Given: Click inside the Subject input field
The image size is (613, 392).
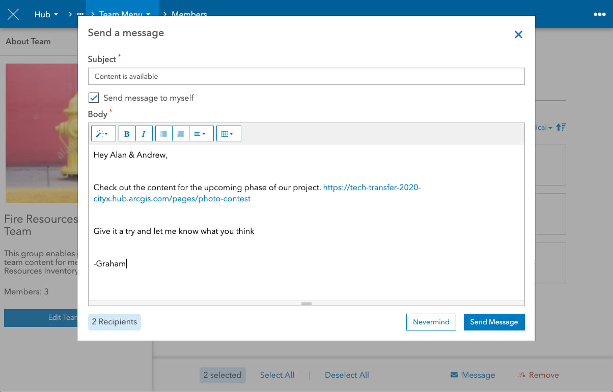Looking at the screenshot, I should click(306, 76).
